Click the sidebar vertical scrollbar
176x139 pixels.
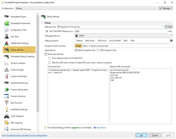point(38,63)
